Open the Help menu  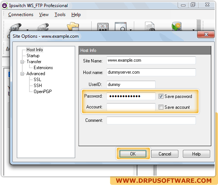click(x=76, y=15)
